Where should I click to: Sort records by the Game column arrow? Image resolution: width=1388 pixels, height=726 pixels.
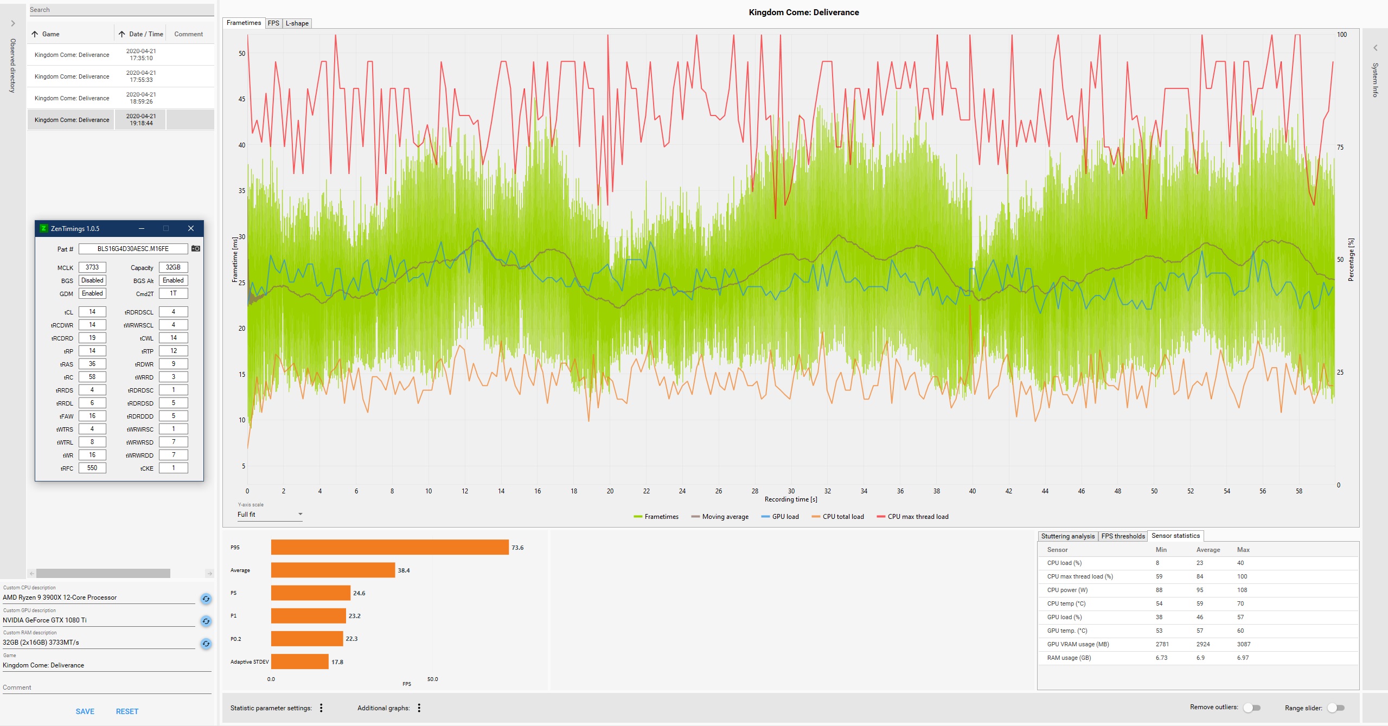[35, 34]
